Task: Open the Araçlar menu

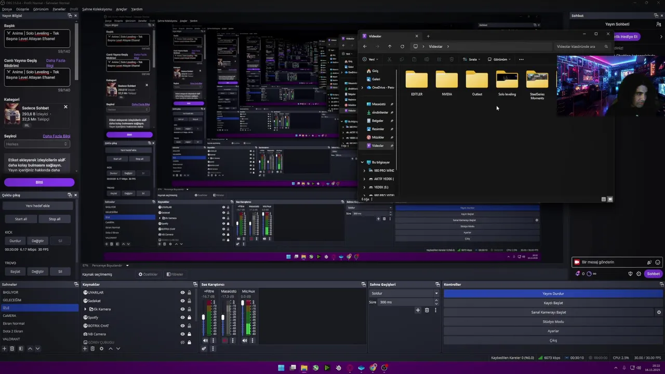Action: coord(121,9)
